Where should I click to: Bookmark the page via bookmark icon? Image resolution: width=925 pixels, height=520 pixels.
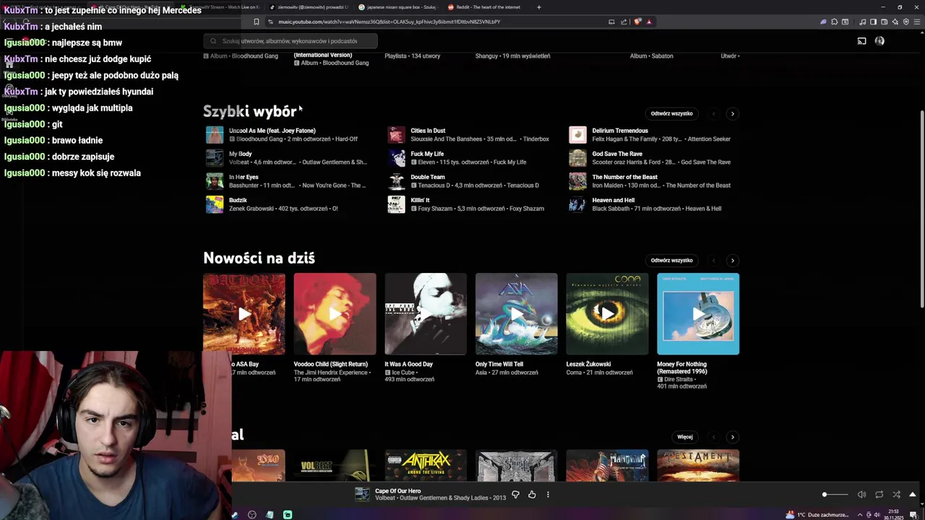256,22
